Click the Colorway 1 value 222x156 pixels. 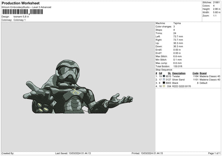click(x=20, y=20)
